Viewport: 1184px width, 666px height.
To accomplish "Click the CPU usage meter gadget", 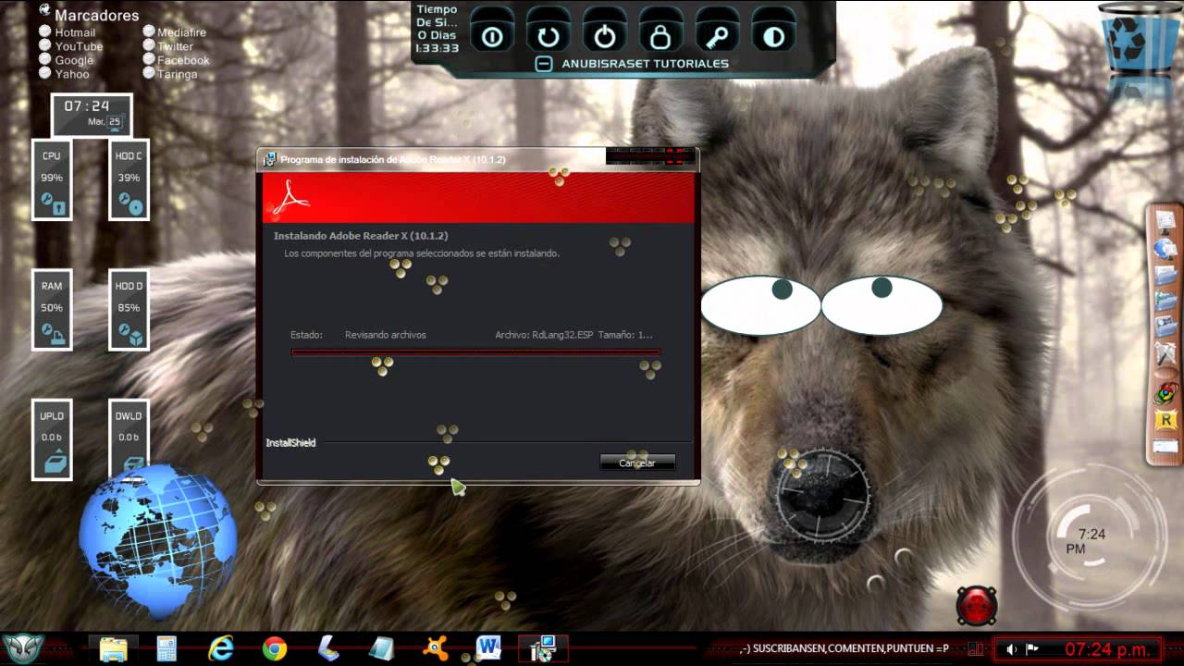I will point(52,179).
